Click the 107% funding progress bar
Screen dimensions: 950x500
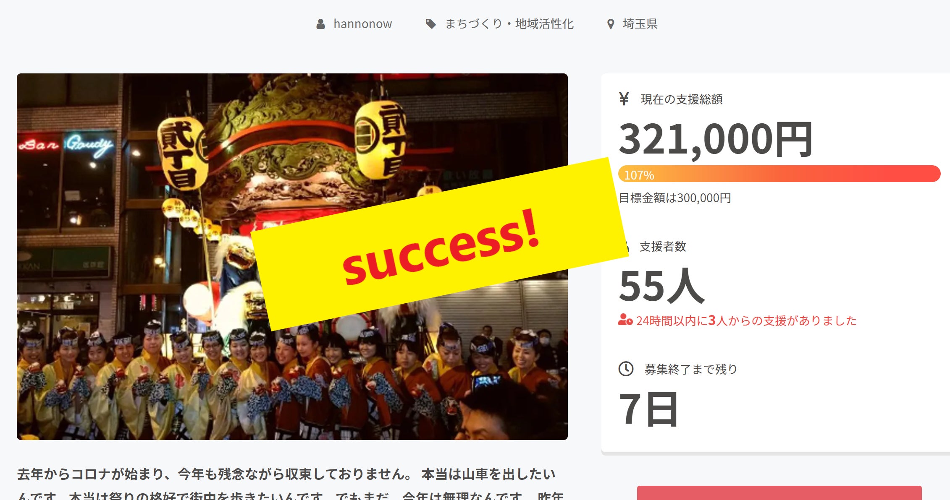pyautogui.click(x=779, y=174)
